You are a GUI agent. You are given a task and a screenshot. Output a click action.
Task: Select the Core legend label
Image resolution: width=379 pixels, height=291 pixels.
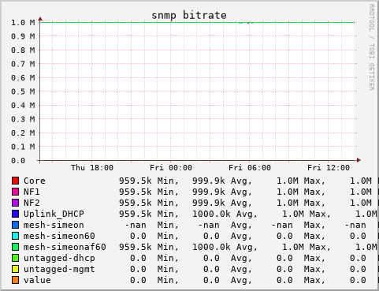coord(35,181)
